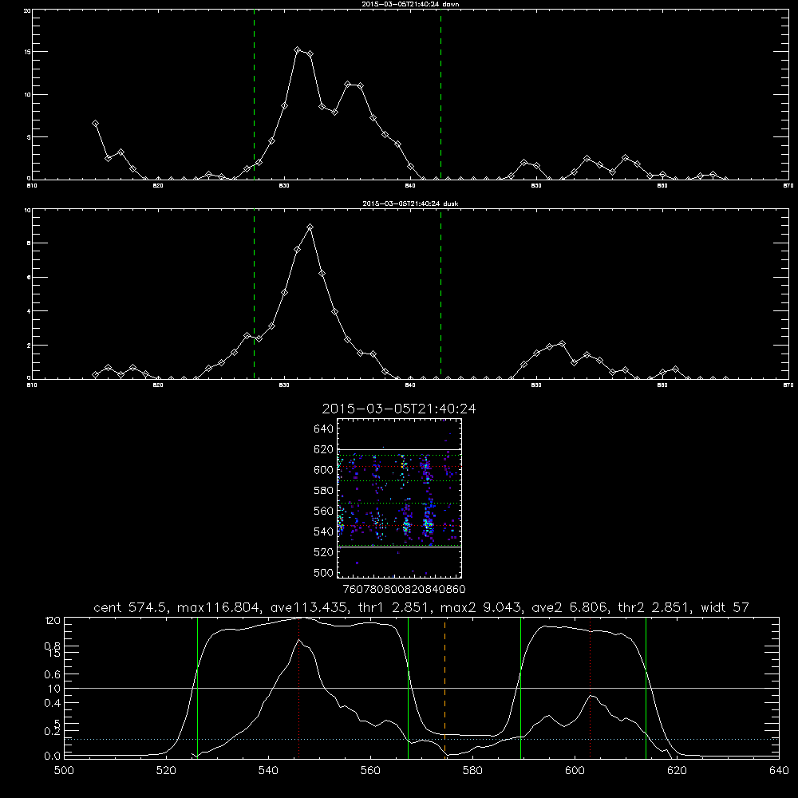Click the lower white horizontal line on detector image
798x798 pixels.
[x=399, y=547]
